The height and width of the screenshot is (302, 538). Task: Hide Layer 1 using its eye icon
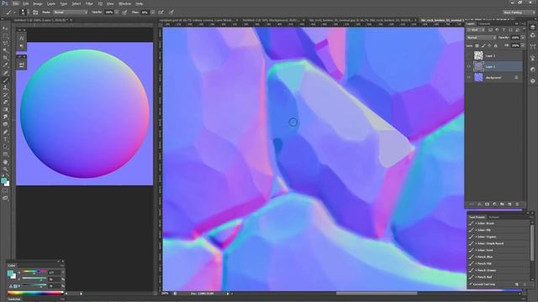click(469, 66)
